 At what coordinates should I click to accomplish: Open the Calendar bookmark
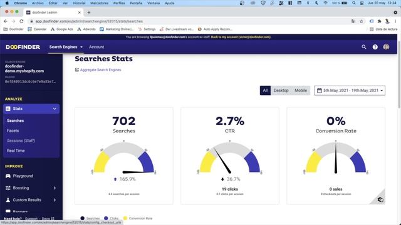(37, 29)
